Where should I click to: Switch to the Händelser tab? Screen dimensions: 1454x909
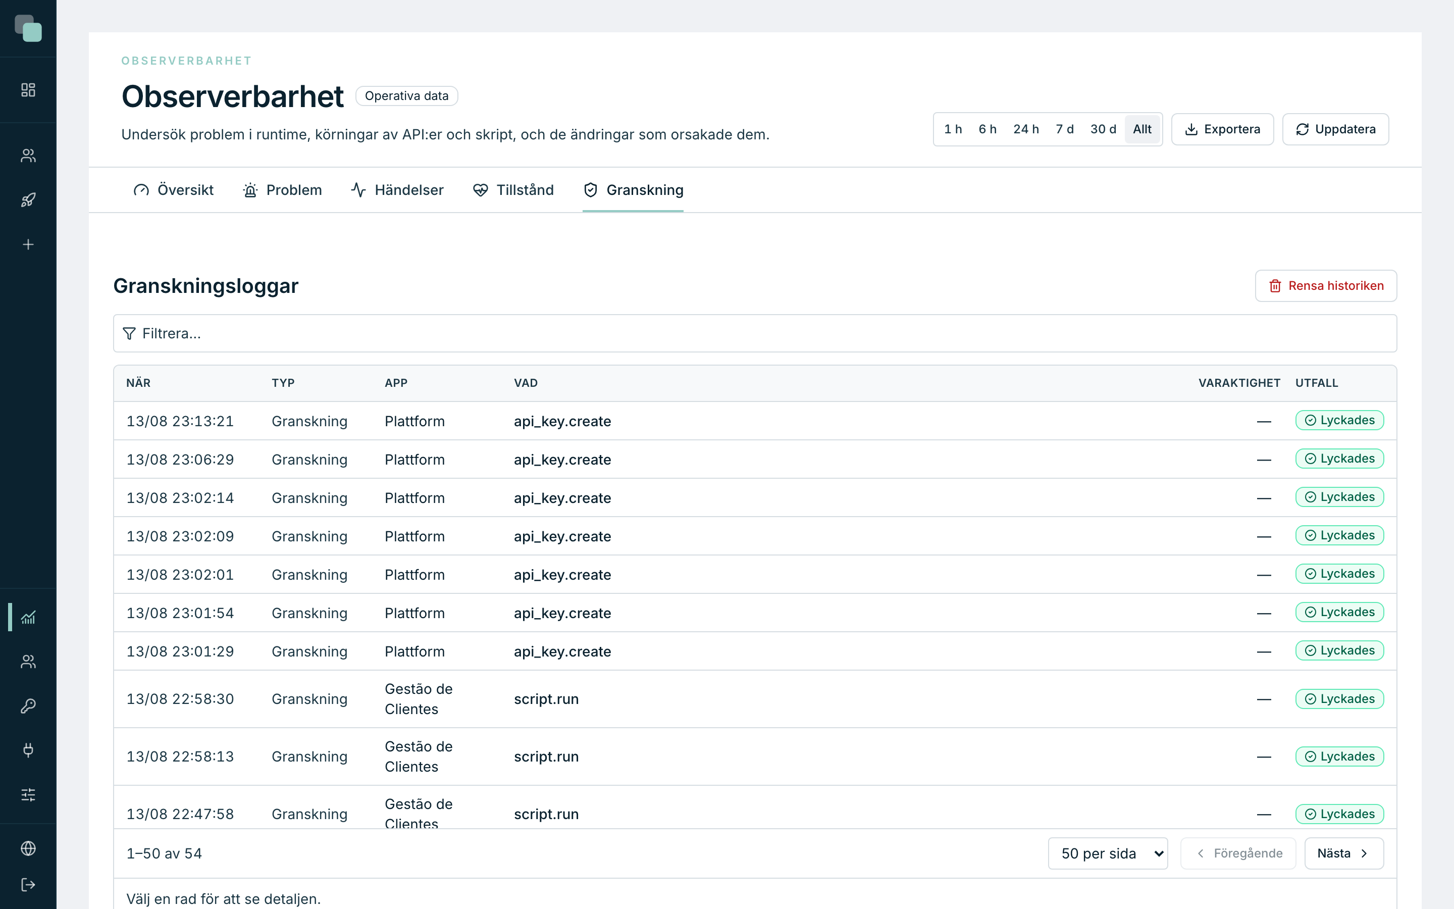(397, 190)
